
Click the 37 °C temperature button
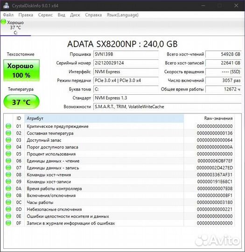click(x=21, y=102)
